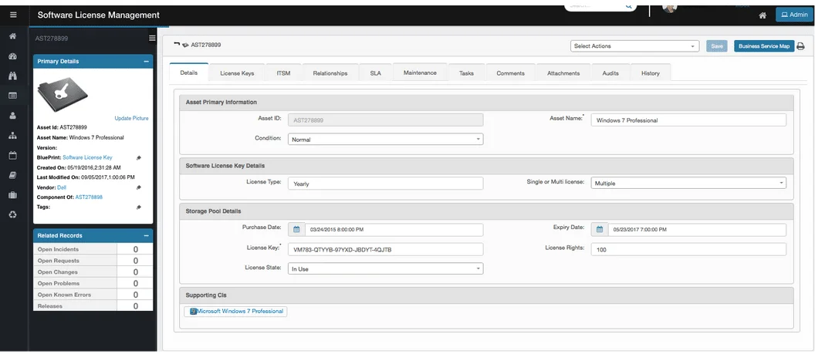The height and width of the screenshot is (354, 815).
Task: Follow the Update Picture link
Action: tap(131, 118)
